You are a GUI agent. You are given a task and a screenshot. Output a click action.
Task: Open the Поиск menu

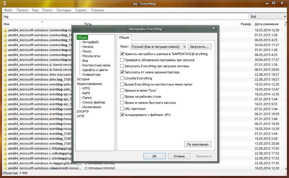(x=47, y=10)
